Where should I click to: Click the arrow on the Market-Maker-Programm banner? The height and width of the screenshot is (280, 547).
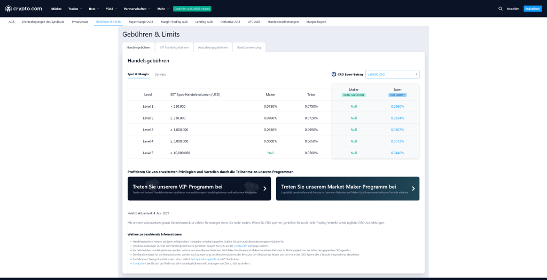coord(413,188)
